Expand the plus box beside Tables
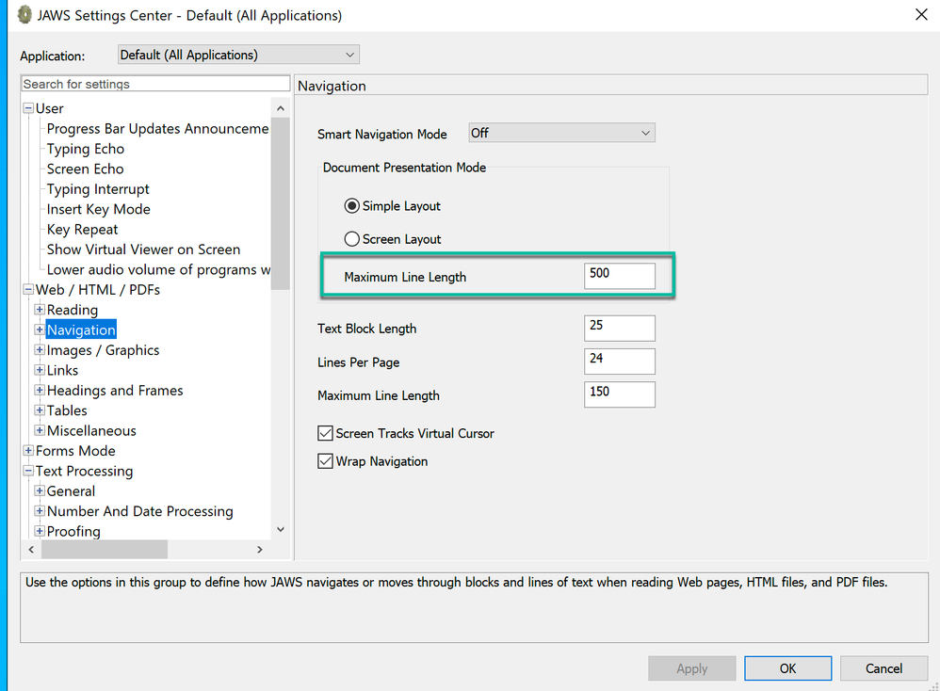This screenshot has width=940, height=691. pyautogui.click(x=40, y=410)
